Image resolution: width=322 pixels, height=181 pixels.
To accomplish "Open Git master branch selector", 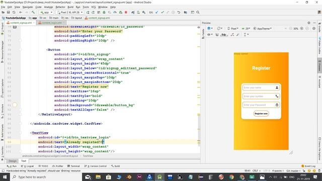I will [293, 171].
